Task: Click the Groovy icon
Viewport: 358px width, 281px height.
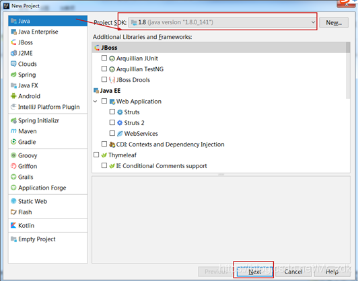Action: [x=13, y=155]
